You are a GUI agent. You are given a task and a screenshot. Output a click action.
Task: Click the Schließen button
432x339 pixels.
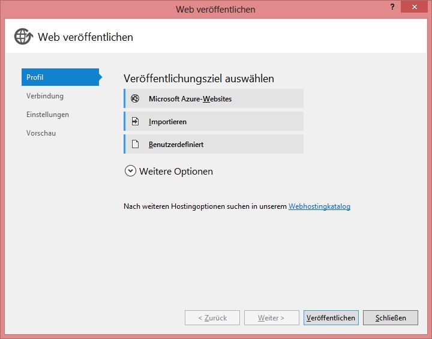tap(390, 318)
